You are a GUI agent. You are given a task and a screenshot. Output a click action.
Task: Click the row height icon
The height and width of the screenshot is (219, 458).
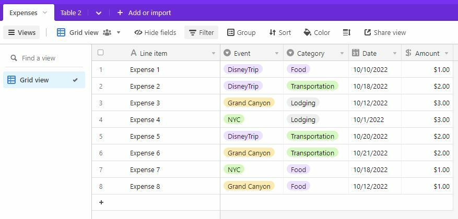(x=346, y=32)
